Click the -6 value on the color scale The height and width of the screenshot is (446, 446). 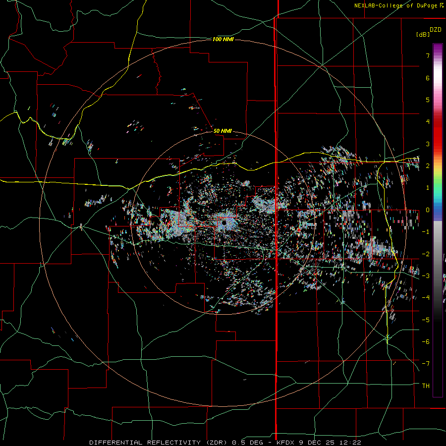point(426,342)
